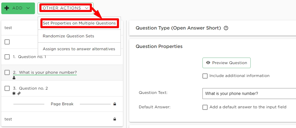
Task: Click the plus icon on ADD button
Action: click(7, 8)
